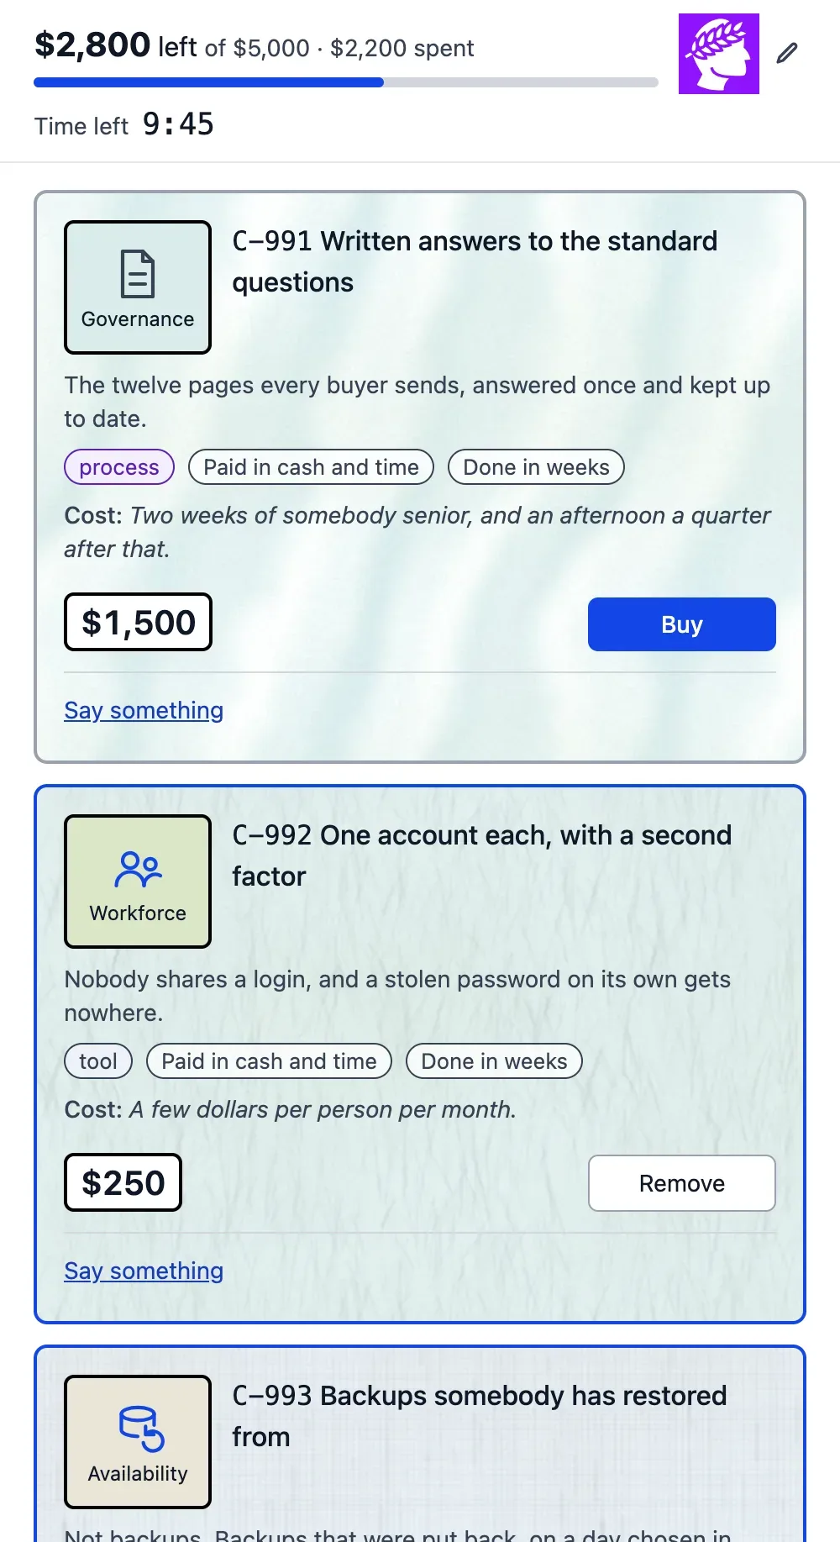This screenshot has width=840, height=1542.
Task: Click Paid in cash and time tag on C-991
Action: [312, 467]
